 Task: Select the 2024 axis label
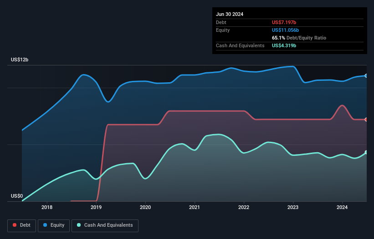pyautogui.click(x=342, y=207)
